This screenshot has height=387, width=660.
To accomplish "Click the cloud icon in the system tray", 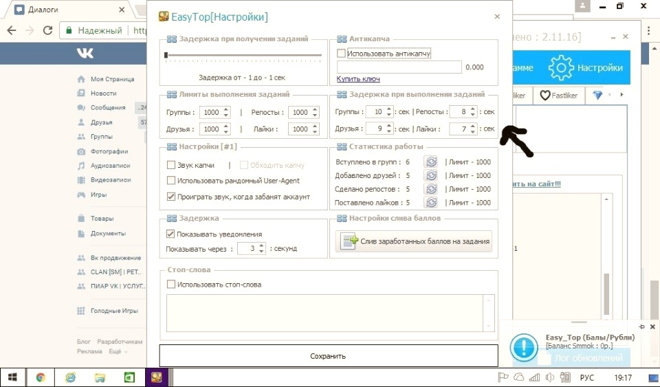I will [x=519, y=377].
